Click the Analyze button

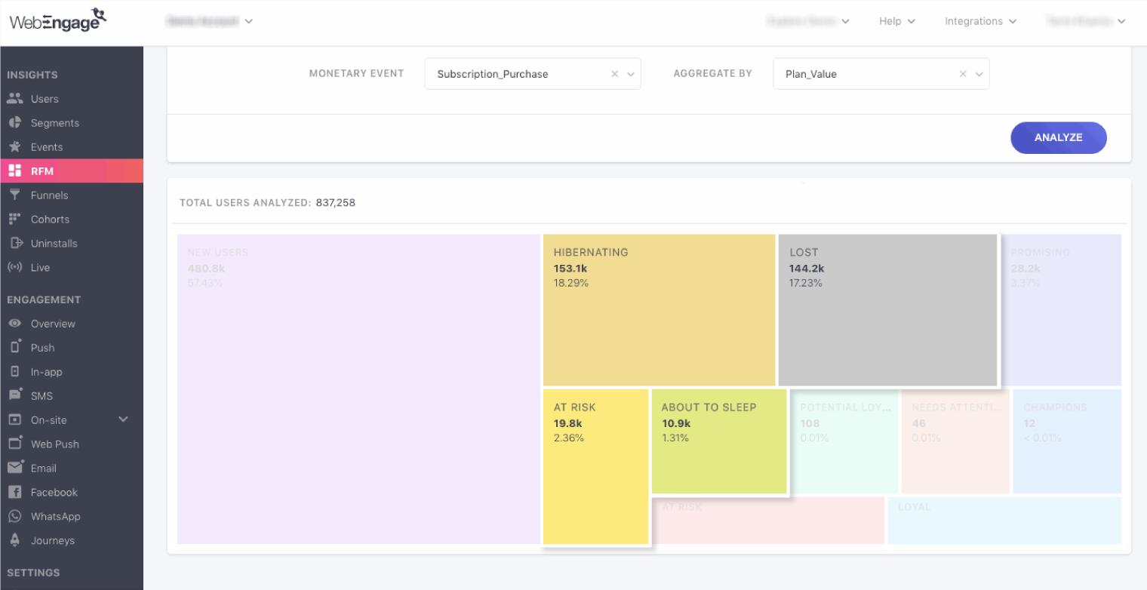pyautogui.click(x=1058, y=137)
